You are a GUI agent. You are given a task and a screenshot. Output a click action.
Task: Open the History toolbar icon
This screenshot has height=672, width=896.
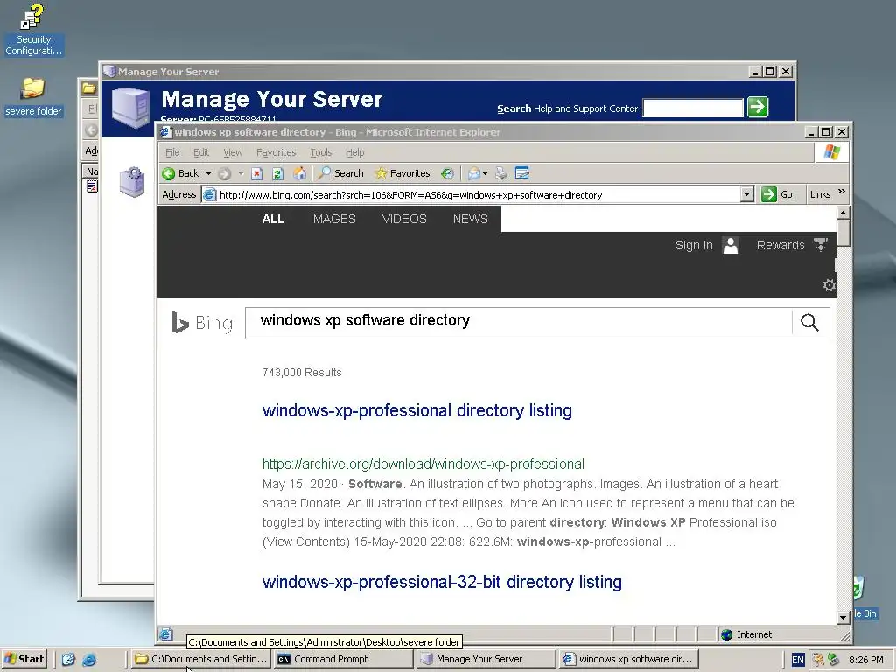(x=447, y=173)
